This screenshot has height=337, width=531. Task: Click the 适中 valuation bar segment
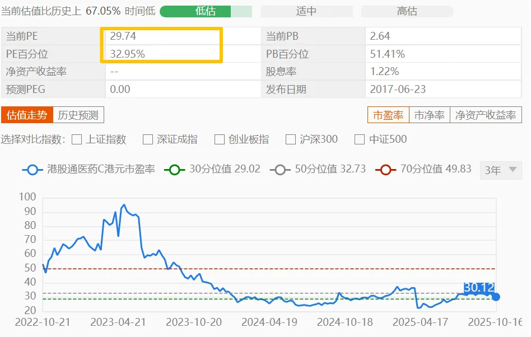click(306, 11)
